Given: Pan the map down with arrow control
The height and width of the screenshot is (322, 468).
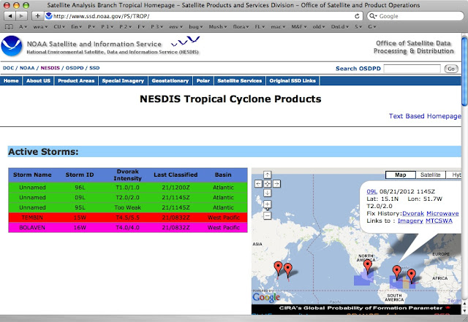Looking at the screenshot, I should (x=268, y=193).
